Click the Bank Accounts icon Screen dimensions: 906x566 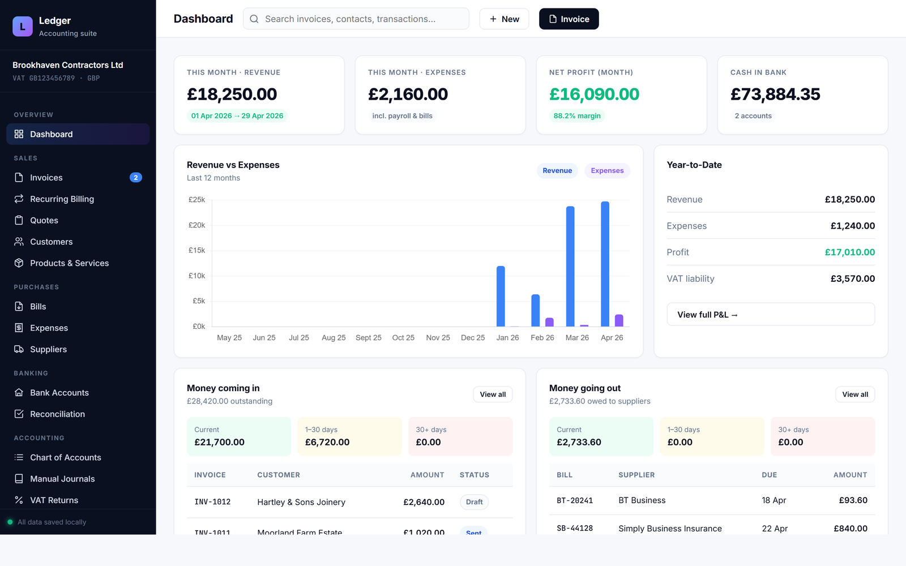(19, 392)
